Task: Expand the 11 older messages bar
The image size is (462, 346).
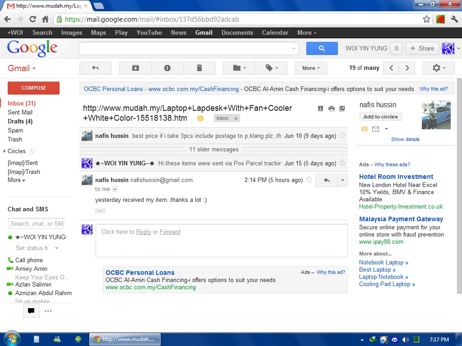Action: coord(213,149)
